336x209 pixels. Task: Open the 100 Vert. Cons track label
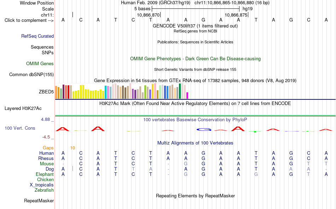click(20, 128)
